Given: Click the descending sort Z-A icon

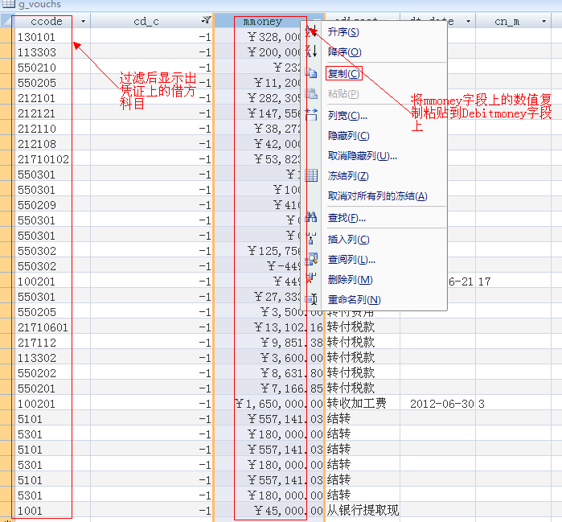Looking at the screenshot, I should tap(311, 51).
